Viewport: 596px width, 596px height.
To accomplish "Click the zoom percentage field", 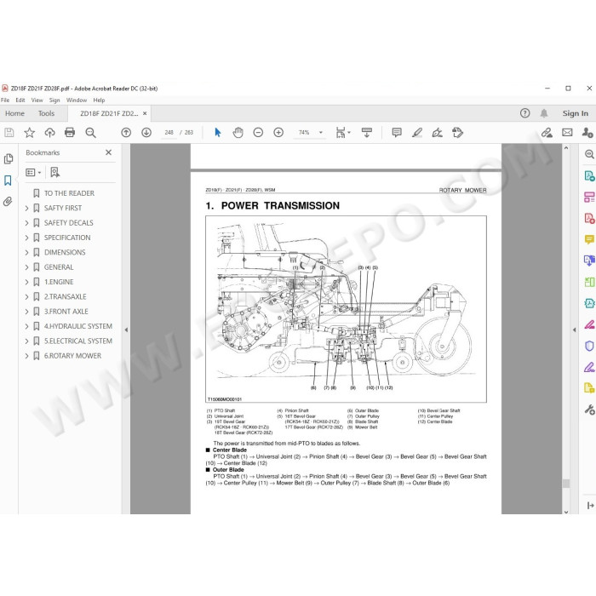I will point(304,132).
